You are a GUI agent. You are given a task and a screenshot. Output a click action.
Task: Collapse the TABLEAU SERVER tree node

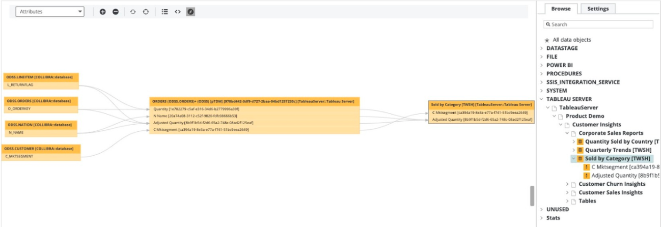tap(541, 99)
